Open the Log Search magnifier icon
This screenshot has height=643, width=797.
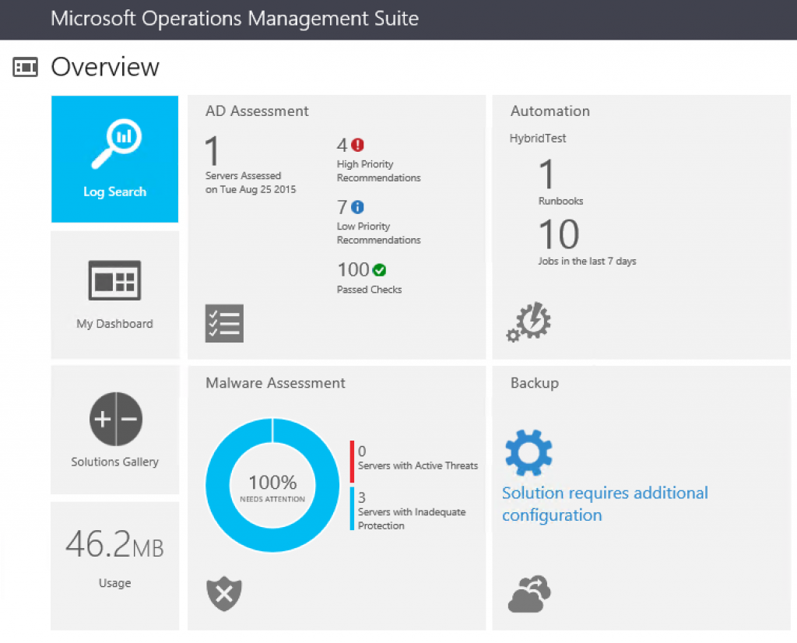click(117, 143)
